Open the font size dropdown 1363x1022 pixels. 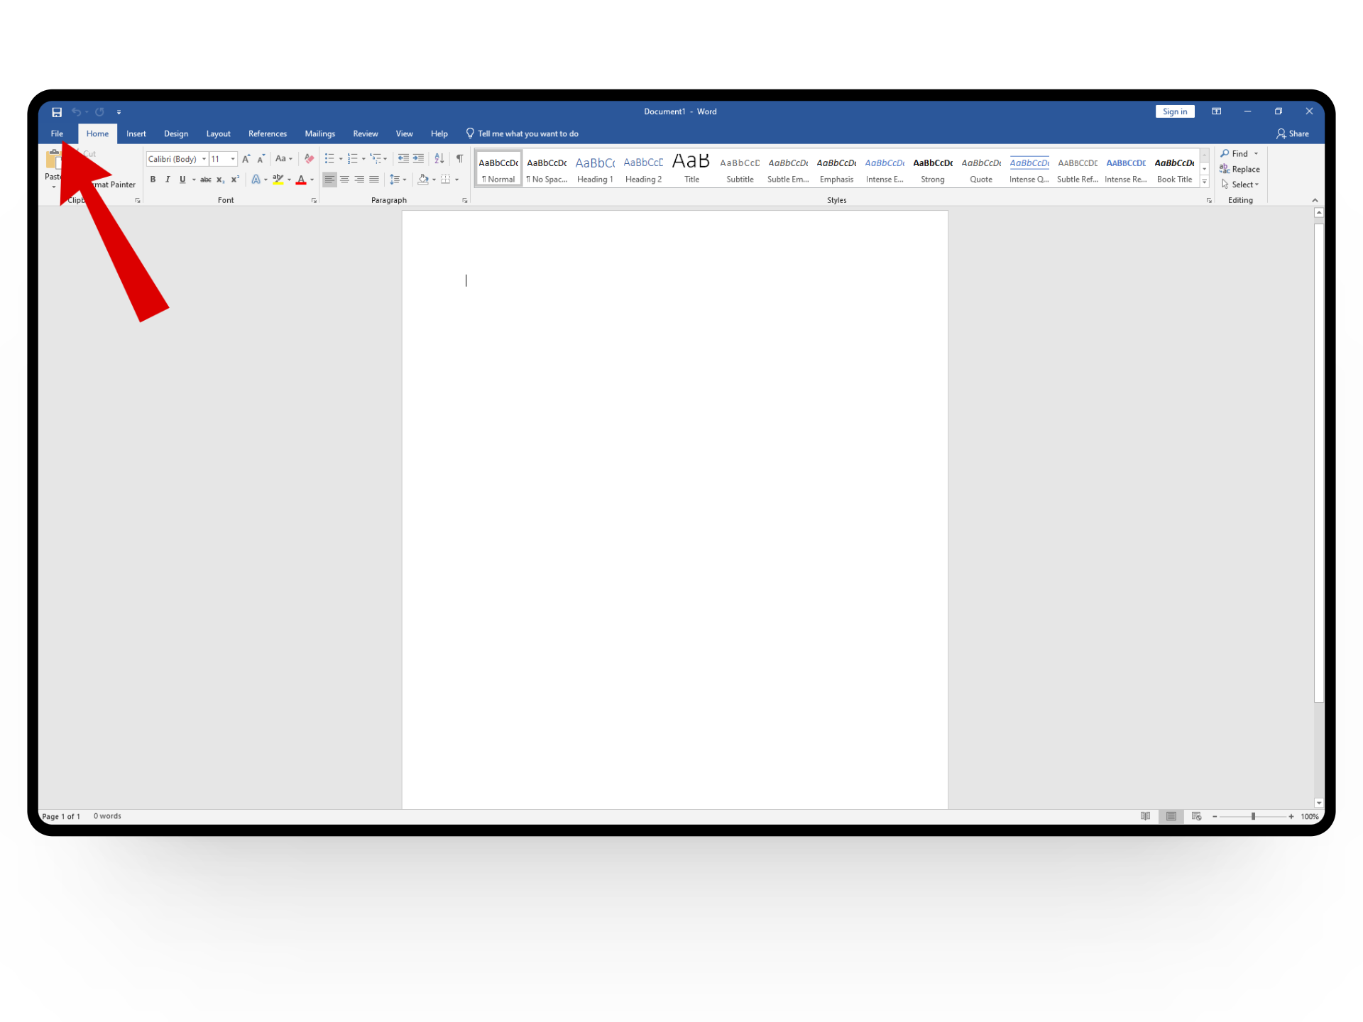[x=233, y=159]
